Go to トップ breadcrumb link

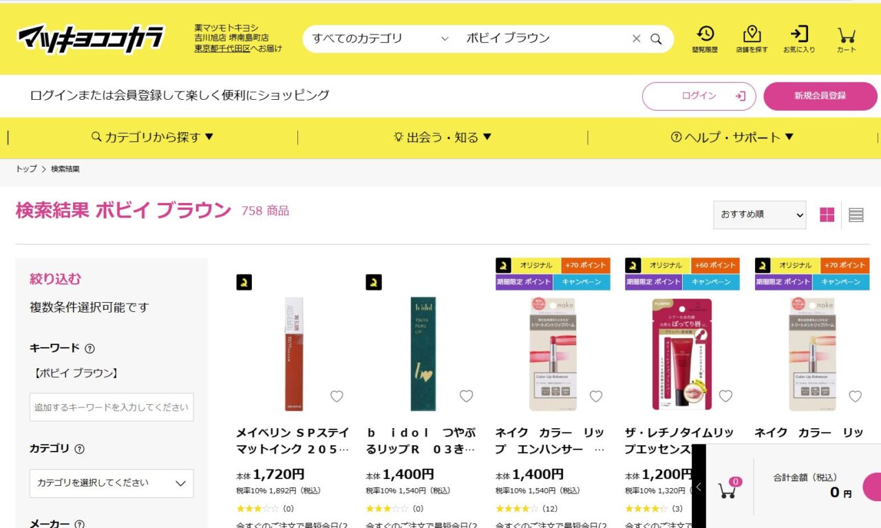[26, 169]
